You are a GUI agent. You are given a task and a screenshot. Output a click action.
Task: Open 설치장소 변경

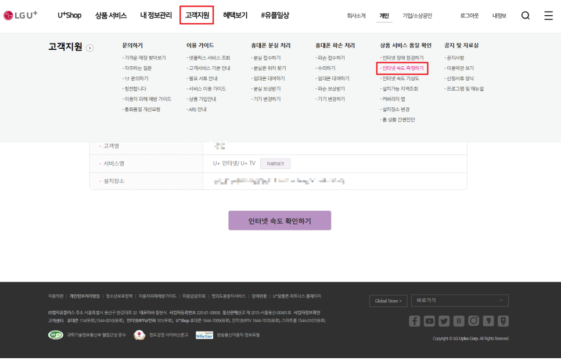395,109
